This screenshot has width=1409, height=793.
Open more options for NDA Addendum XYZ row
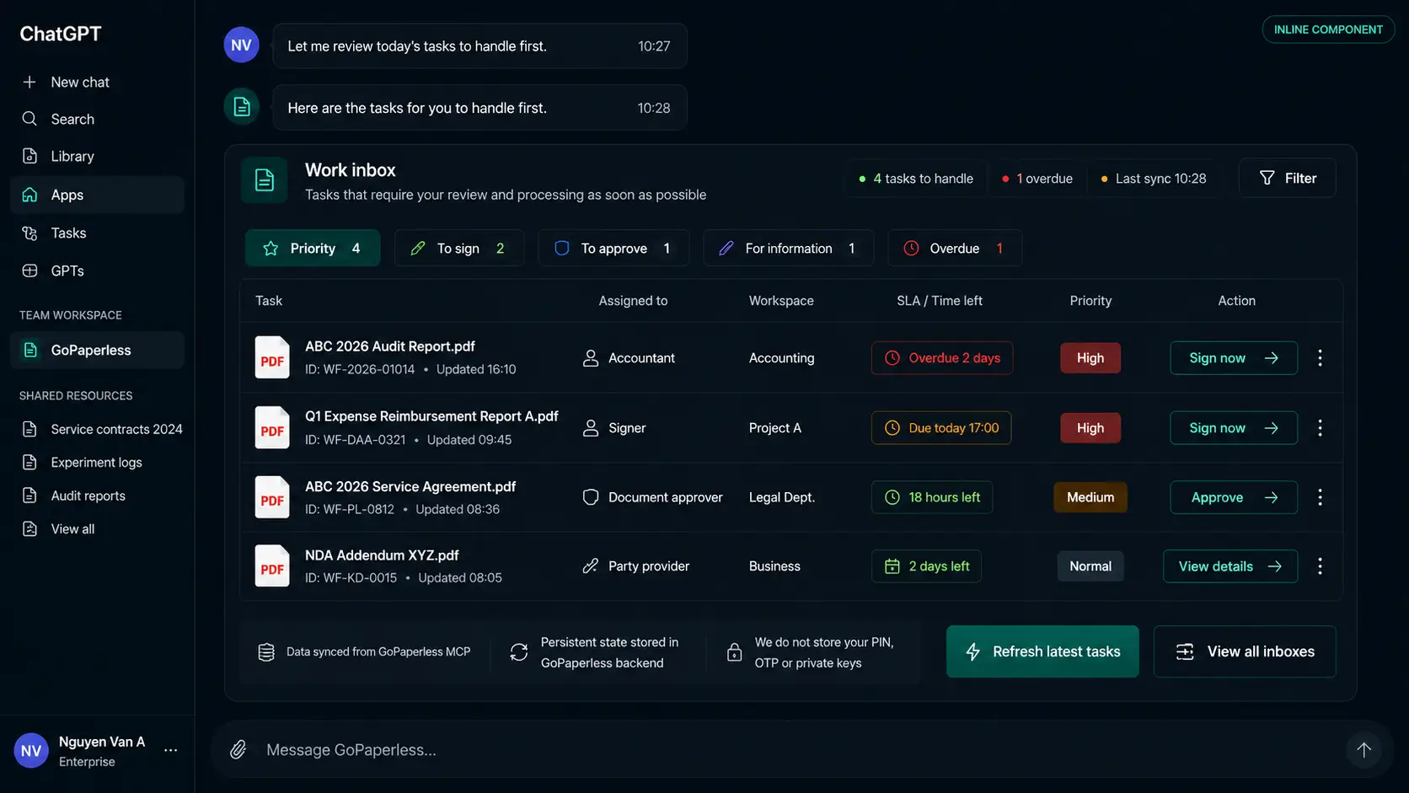1320,566
